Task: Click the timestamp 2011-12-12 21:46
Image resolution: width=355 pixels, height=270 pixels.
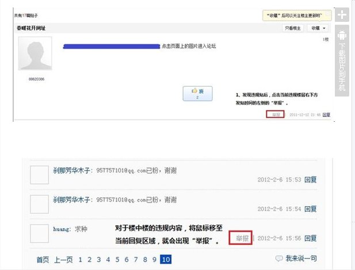Action: [305, 115]
